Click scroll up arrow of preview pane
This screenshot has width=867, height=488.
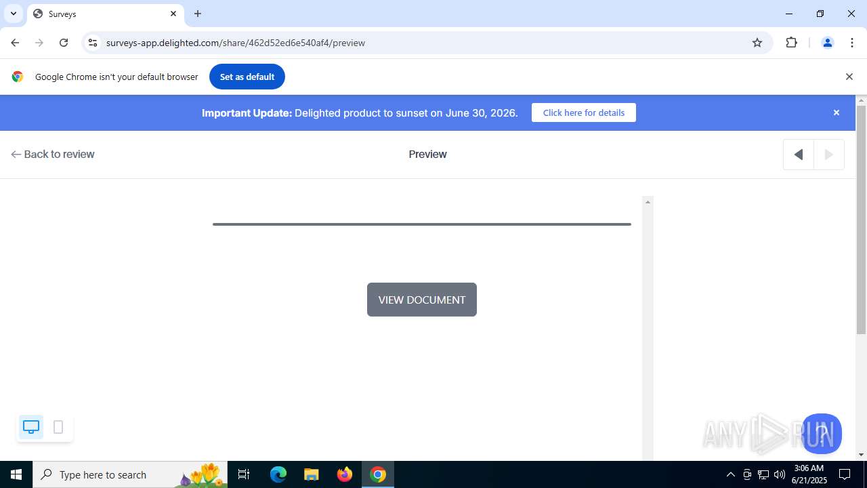coord(648,202)
